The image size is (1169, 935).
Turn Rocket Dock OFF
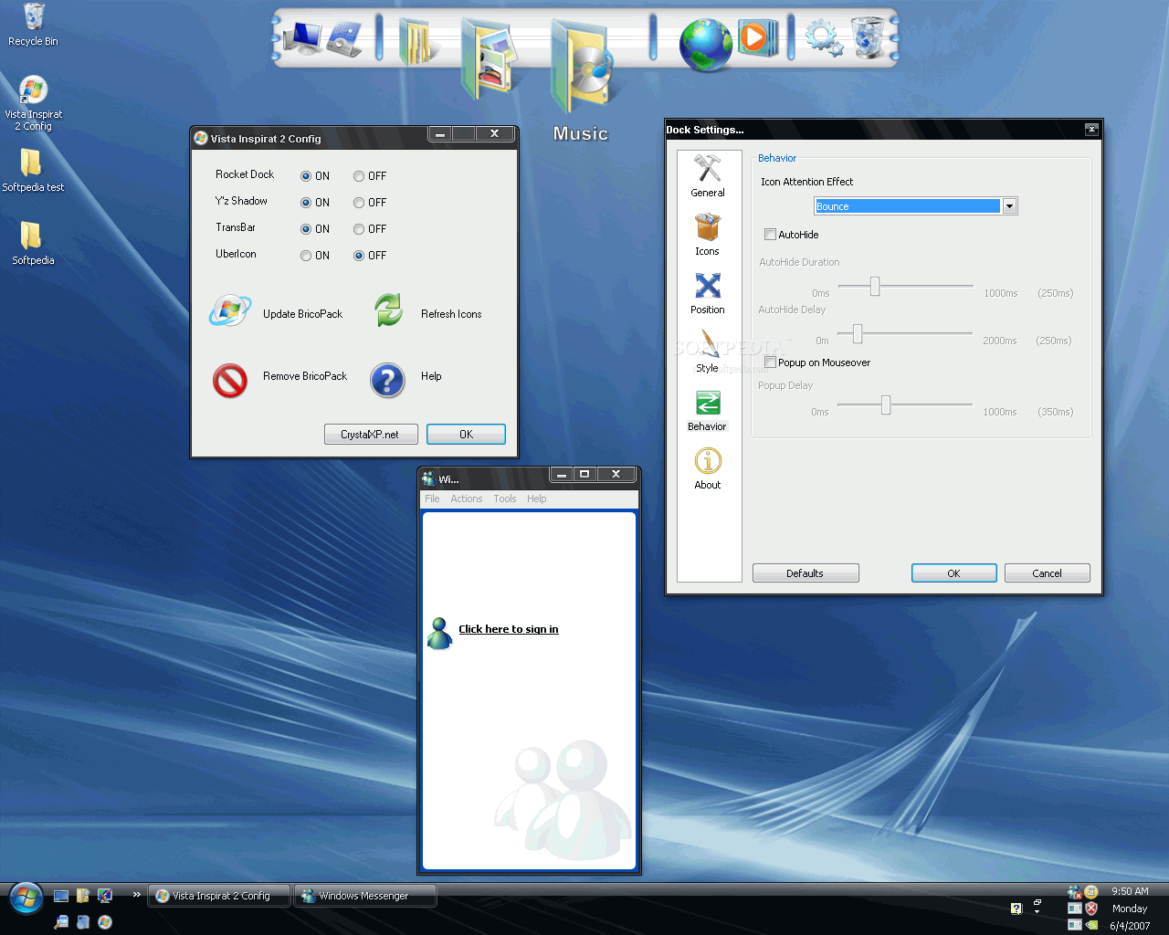[359, 176]
